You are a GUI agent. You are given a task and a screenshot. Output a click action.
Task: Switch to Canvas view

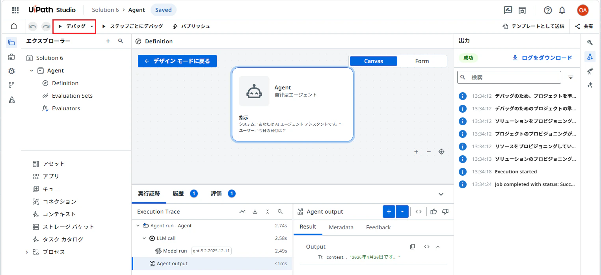(374, 61)
